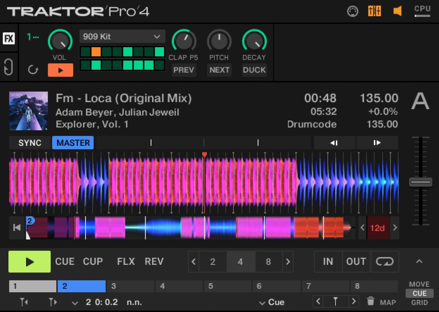Collapse the deck advanced panel chevron

[419, 261]
